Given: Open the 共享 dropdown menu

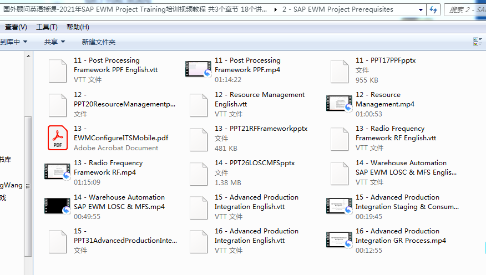Looking at the screenshot, I should click(54, 42).
